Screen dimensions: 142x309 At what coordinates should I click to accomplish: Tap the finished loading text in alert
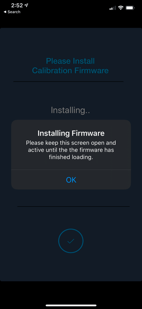click(x=71, y=157)
